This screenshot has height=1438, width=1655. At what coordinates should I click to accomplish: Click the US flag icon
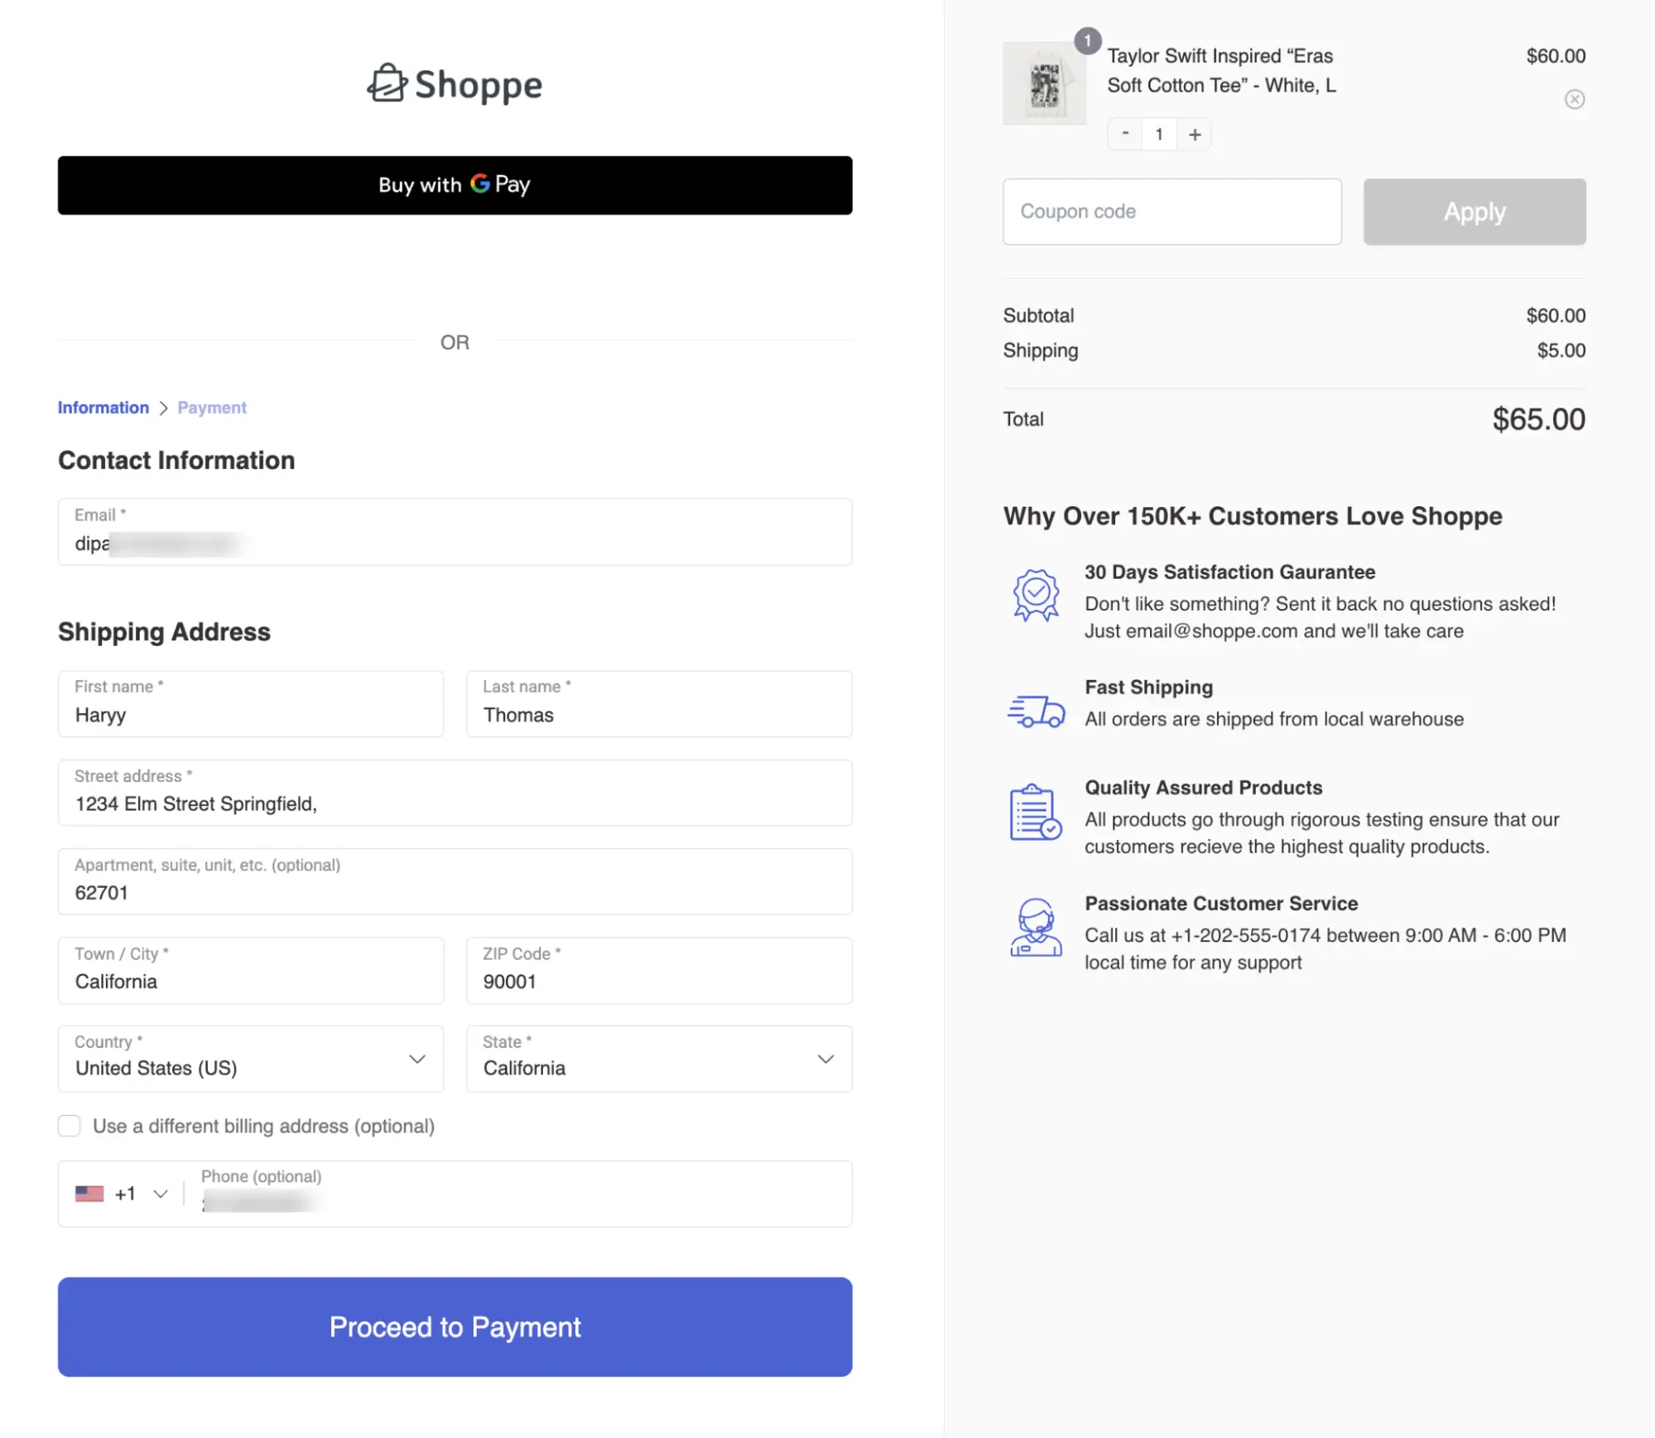pyautogui.click(x=89, y=1194)
